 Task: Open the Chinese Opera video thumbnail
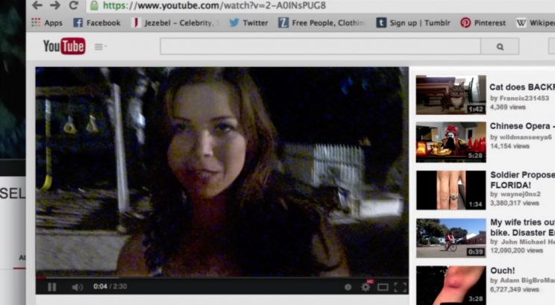point(451,142)
